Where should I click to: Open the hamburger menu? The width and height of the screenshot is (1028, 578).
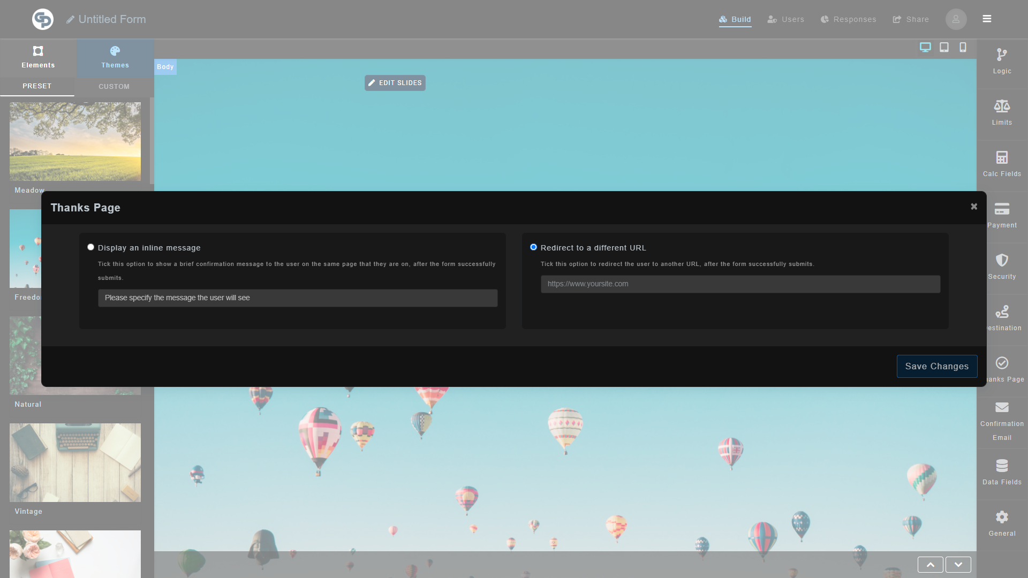(x=987, y=19)
